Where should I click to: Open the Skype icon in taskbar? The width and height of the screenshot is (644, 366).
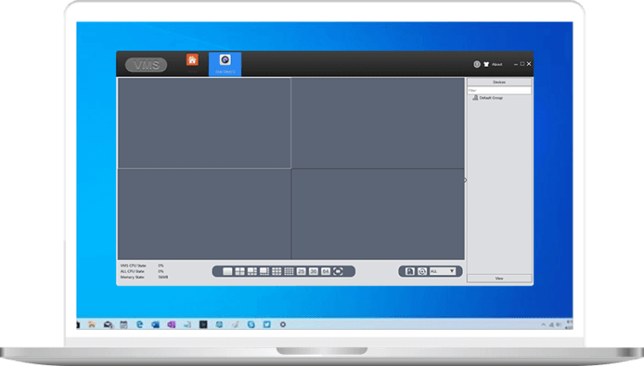pos(251,325)
